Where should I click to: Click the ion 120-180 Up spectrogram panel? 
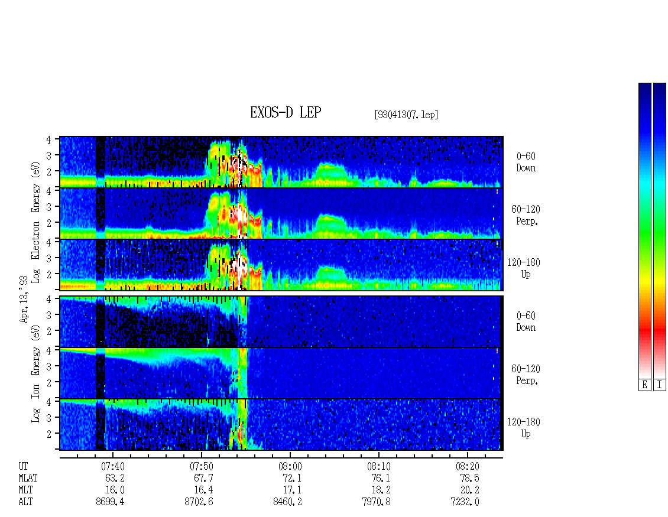(x=281, y=425)
